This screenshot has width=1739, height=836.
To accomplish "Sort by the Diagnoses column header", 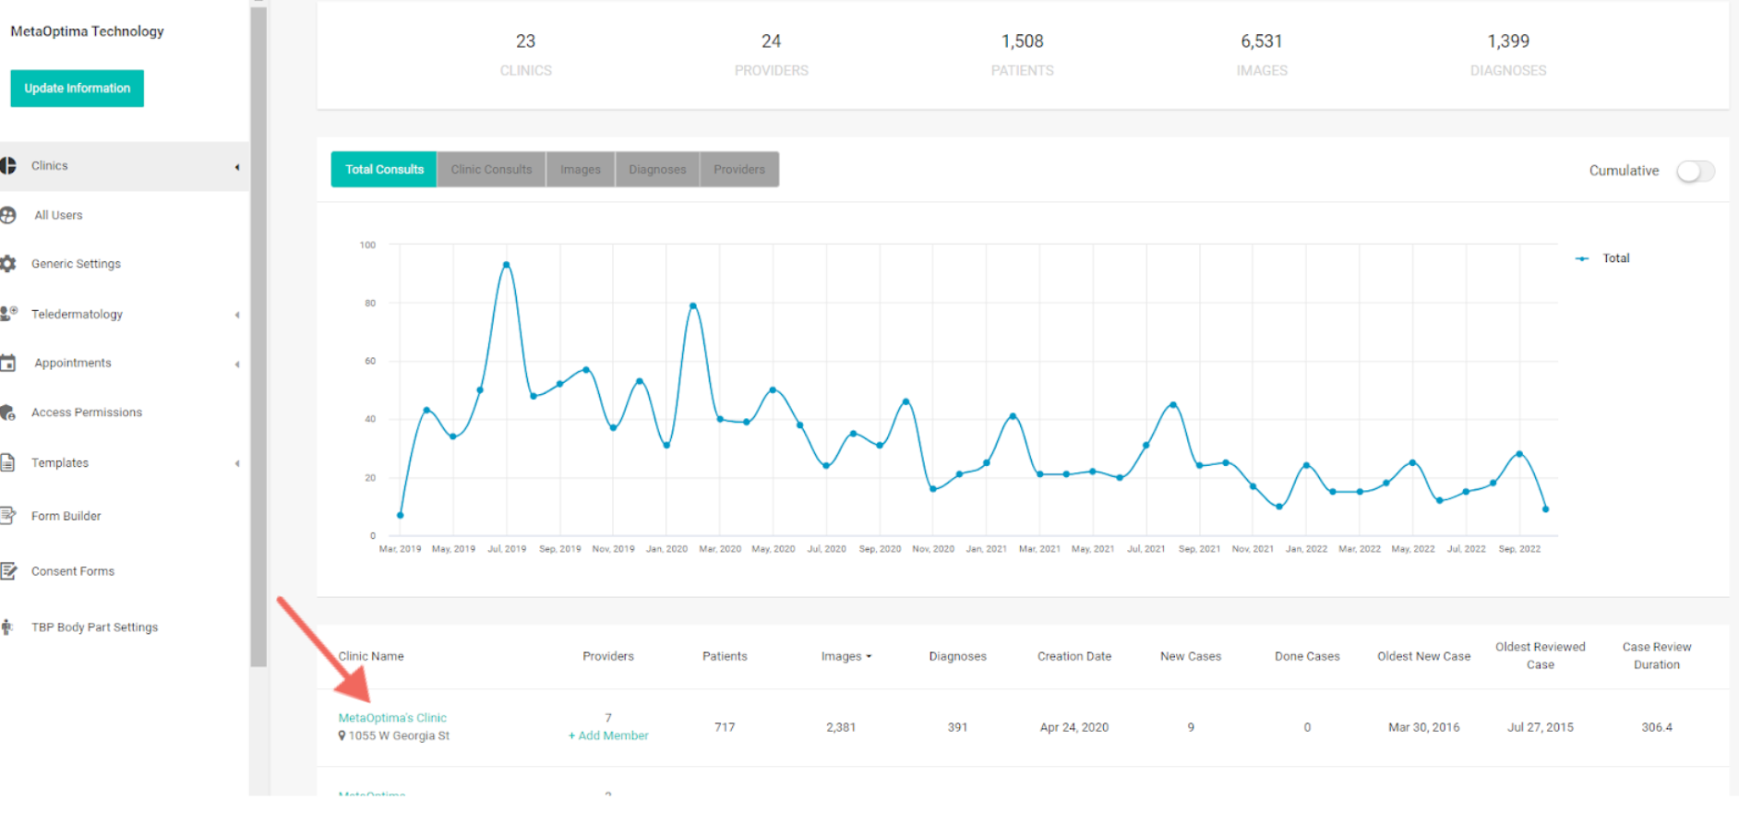I will (x=958, y=656).
